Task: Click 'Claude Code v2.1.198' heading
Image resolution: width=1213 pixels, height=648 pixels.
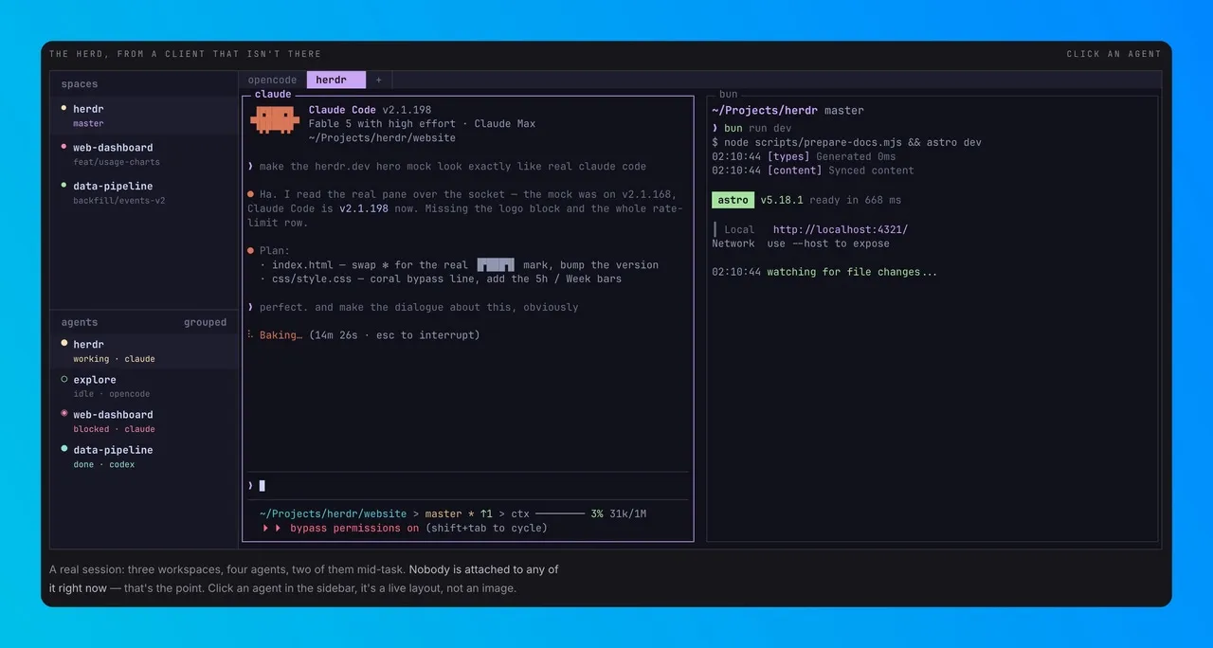Action: click(370, 110)
